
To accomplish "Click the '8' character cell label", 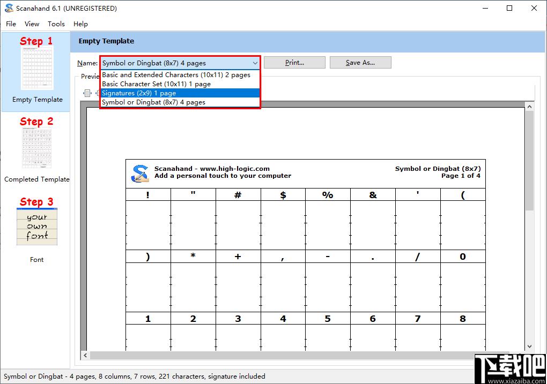I will coord(463,319).
